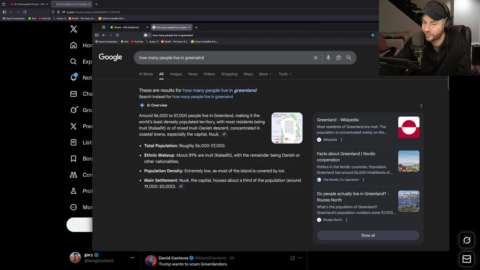The image size is (480, 270).
Task: Select the News results tab
Action: coord(193,74)
